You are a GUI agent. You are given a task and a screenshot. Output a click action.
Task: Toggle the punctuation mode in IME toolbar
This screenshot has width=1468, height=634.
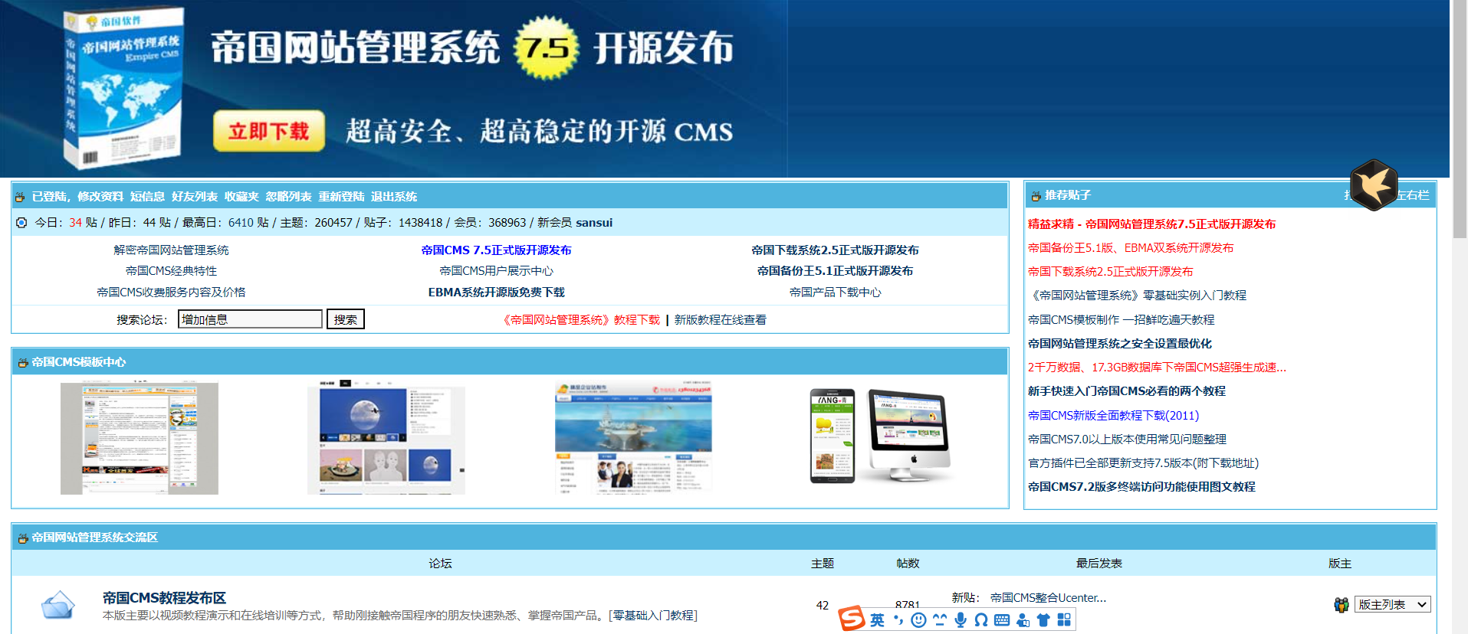pos(898,620)
